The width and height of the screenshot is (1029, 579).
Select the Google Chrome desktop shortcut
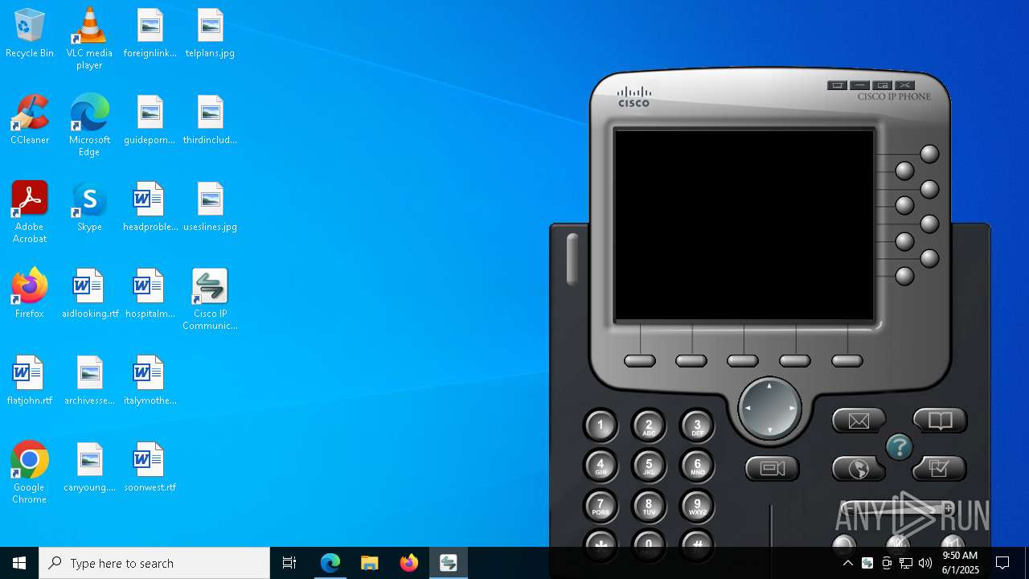[x=30, y=473]
